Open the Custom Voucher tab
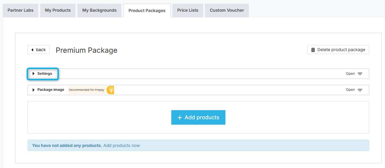The height and width of the screenshot is (168, 385). tap(227, 10)
